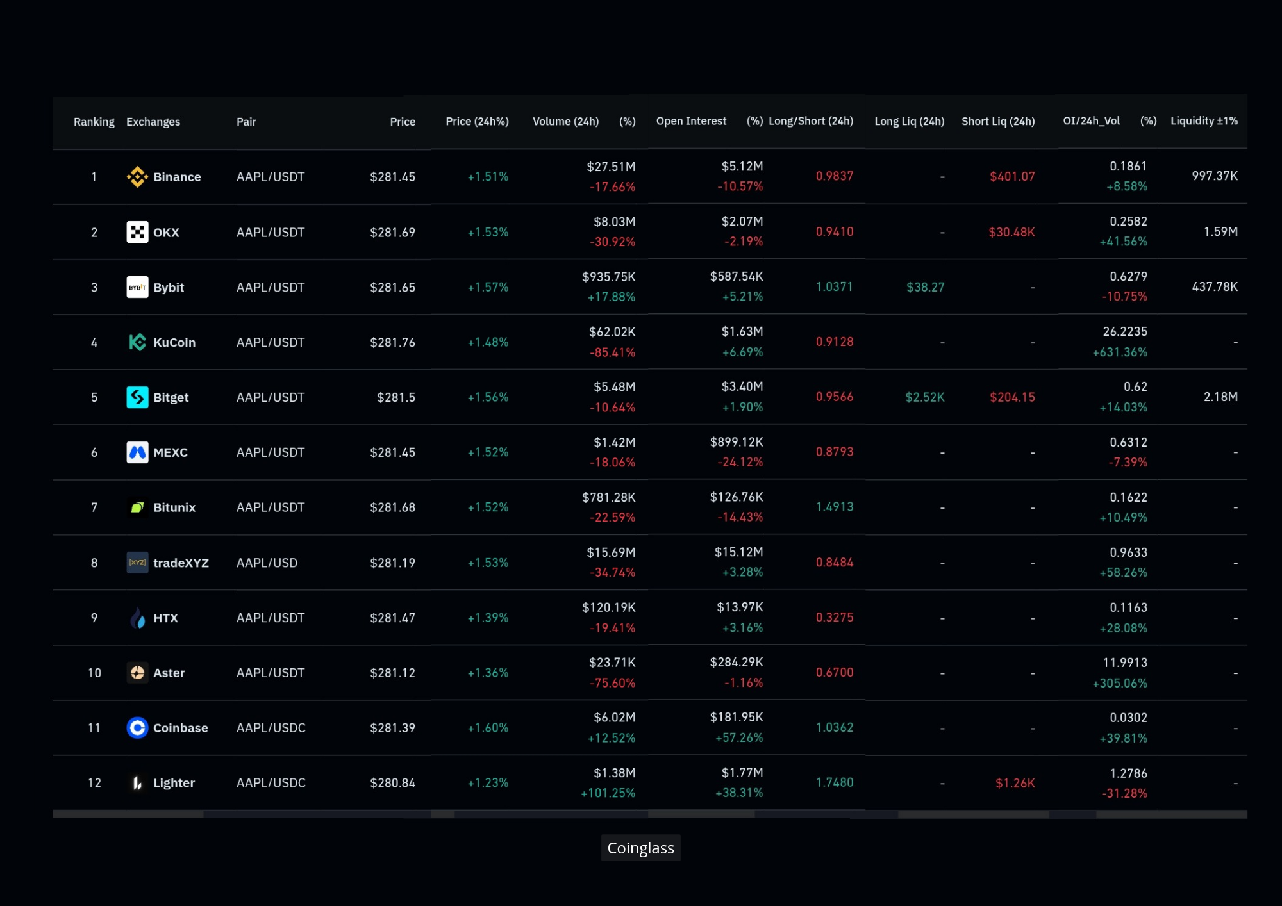Click the horizontal scrollbar below the table
The width and height of the screenshot is (1282, 906).
650,814
